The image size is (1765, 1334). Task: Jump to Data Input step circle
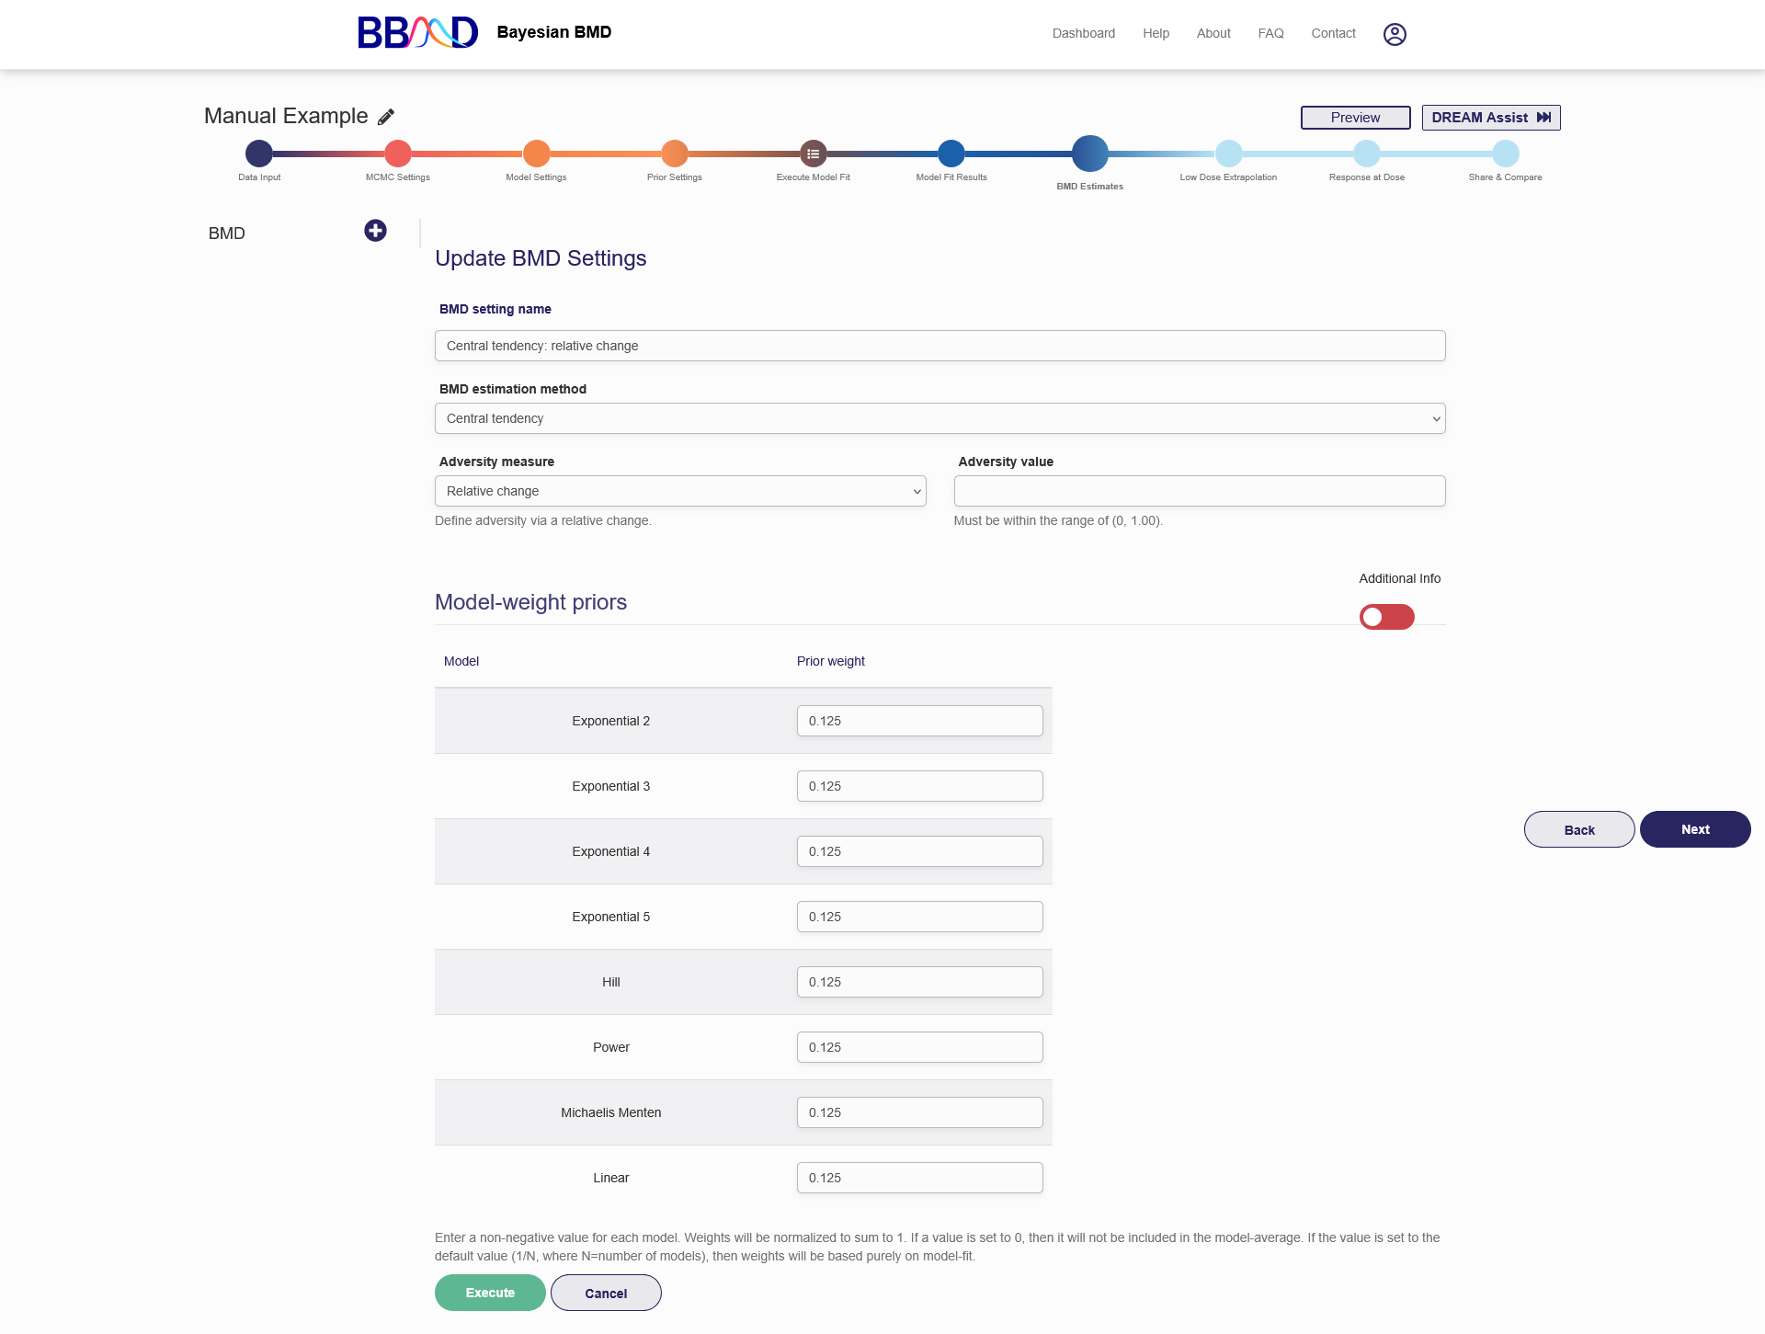click(x=259, y=154)
